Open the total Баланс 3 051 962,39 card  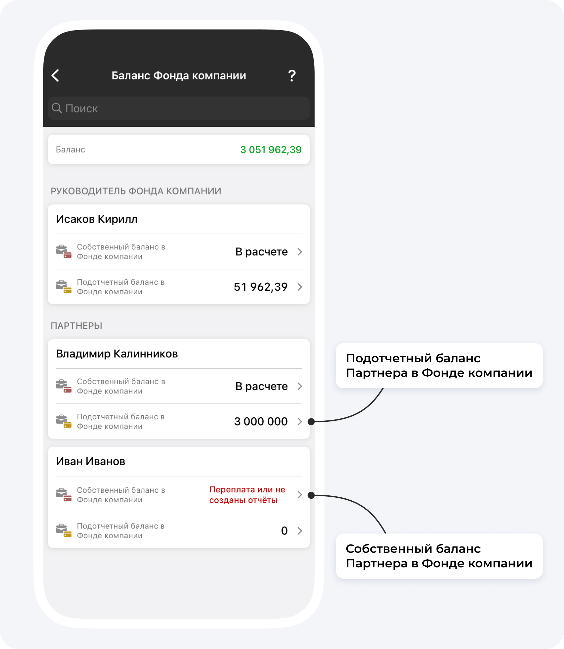[x=179, y=150]
